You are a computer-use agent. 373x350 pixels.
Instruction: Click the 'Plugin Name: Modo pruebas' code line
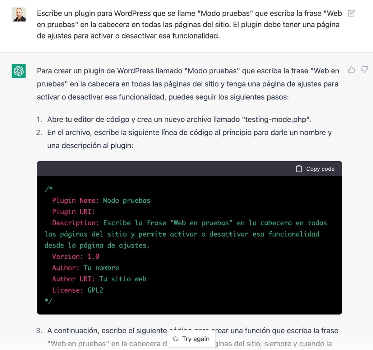(101, 200)
